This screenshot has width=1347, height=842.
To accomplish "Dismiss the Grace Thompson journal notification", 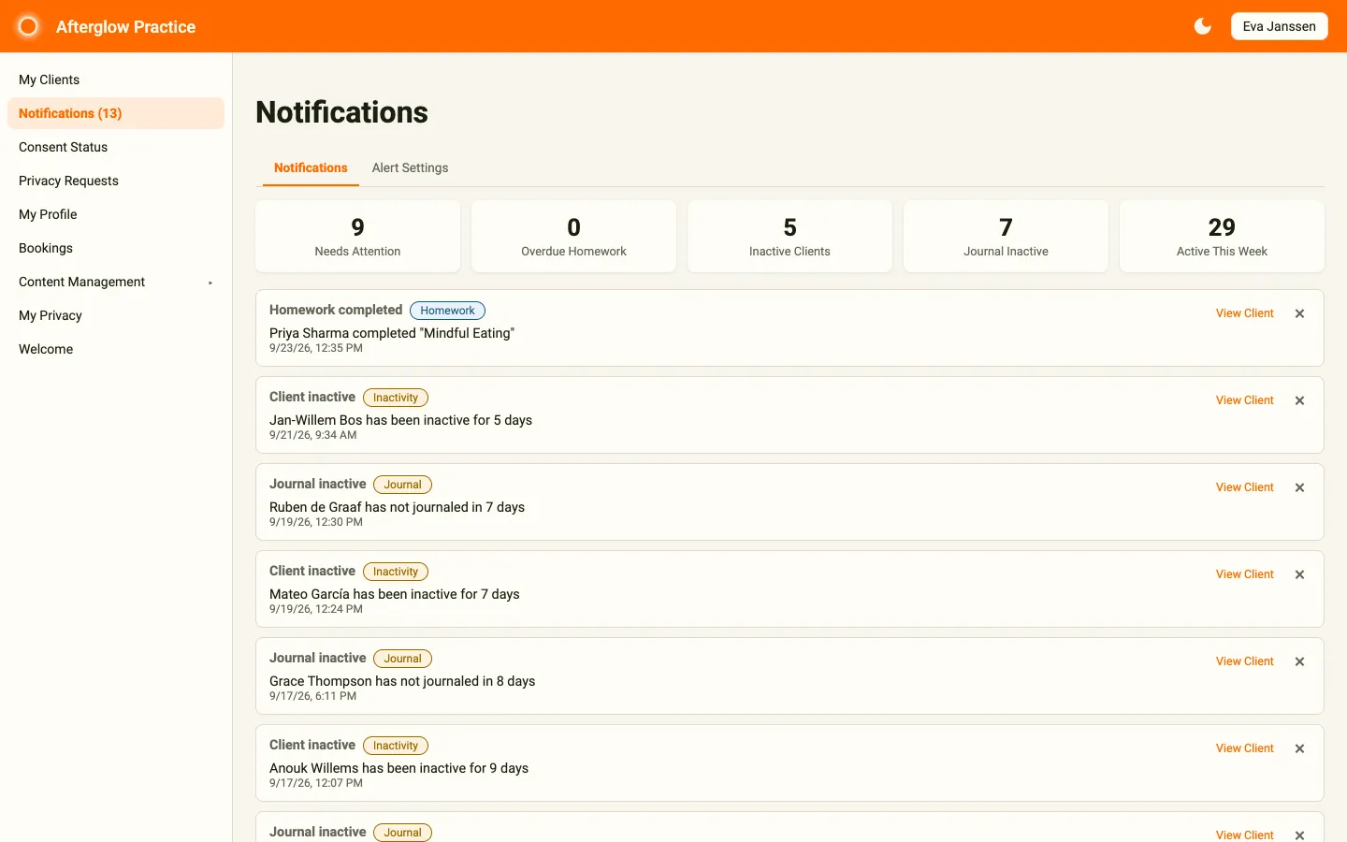I will pos(1299,661).
